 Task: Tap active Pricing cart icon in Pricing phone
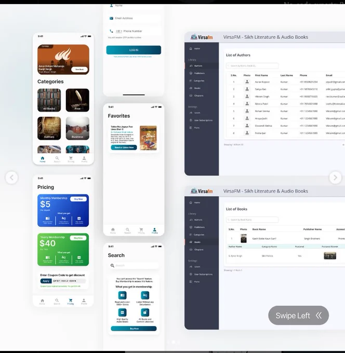click(x=71, y=302)
